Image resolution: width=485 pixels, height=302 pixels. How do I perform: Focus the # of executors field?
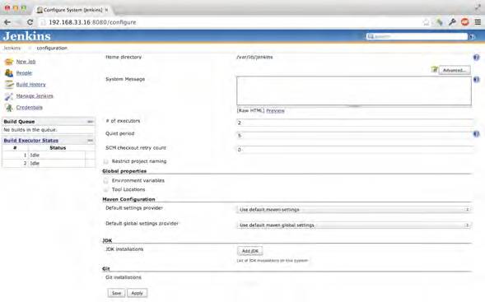click(354, 123)
